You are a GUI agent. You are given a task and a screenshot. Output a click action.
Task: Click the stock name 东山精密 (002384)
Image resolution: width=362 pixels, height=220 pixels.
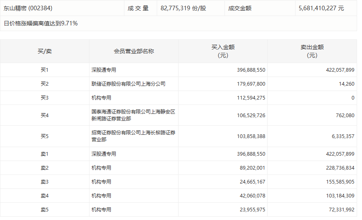tap(28, 8)
